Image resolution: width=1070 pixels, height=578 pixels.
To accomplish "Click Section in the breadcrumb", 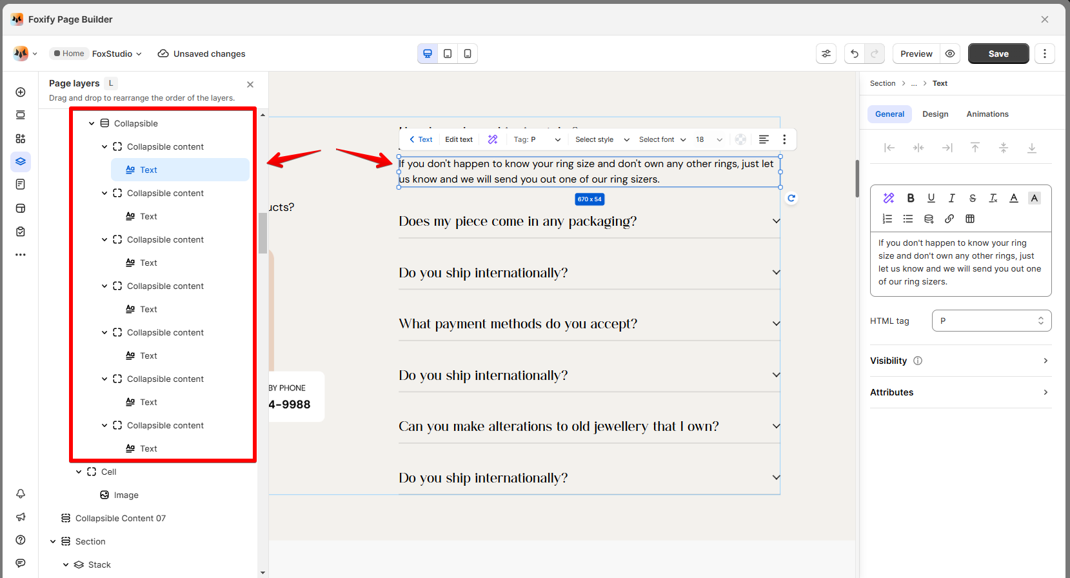I will [882, 83].
